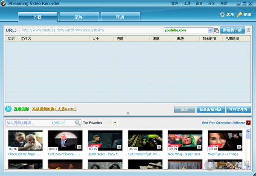This screenshot has width=256, height=176.
Task: Add Nicki Minaj Super Bass via plus icon
Action: [x=199, y=147]
